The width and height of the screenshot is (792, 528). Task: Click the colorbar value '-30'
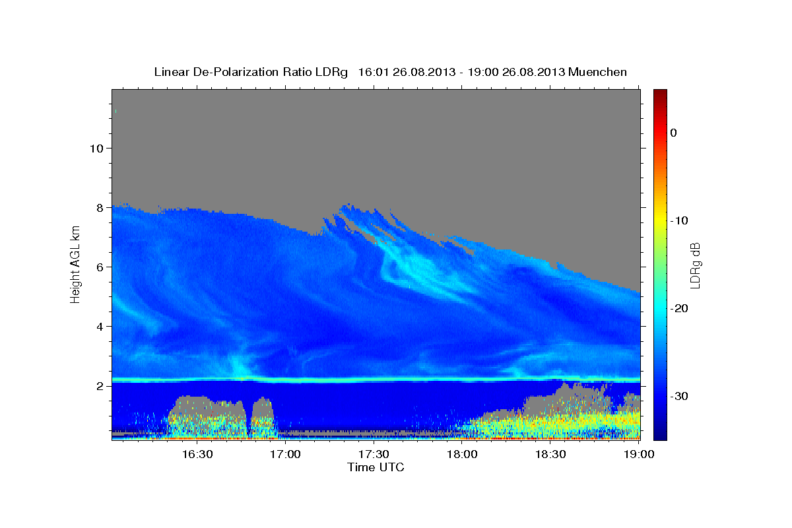680,396
